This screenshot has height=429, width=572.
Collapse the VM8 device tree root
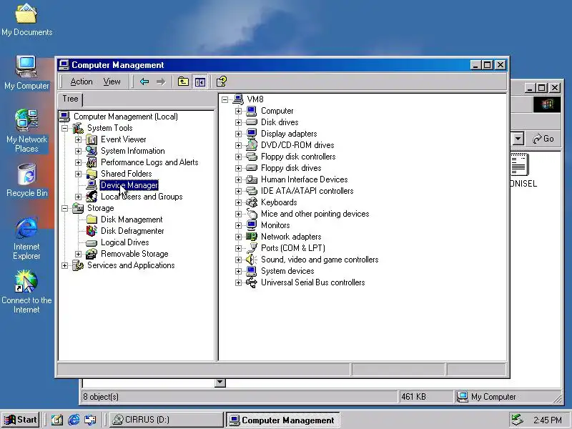225,99
